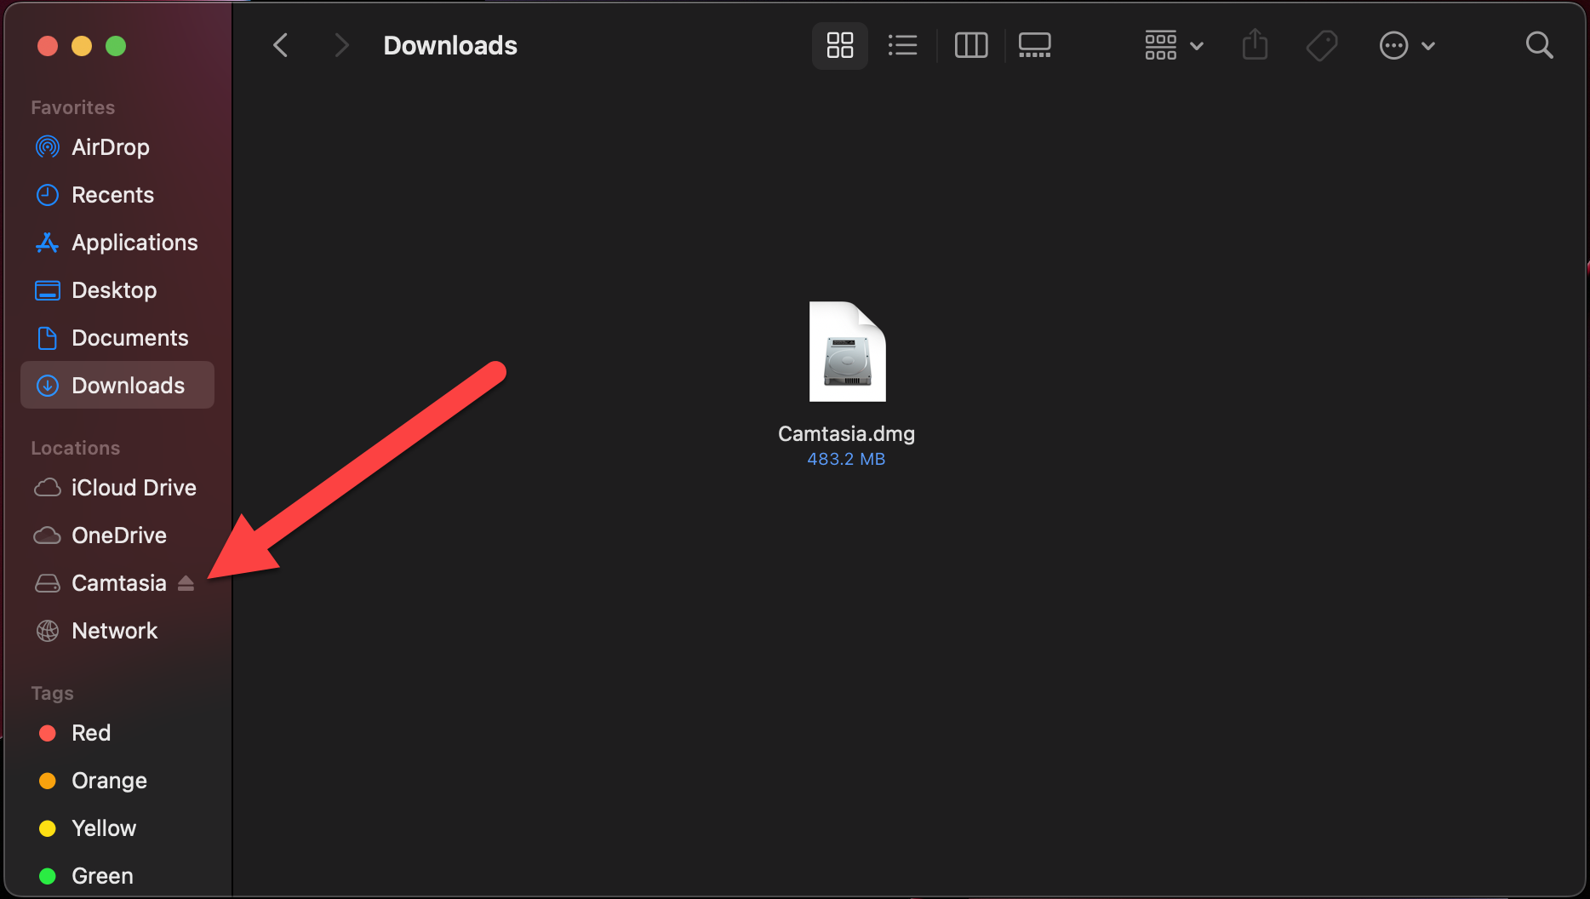The height and width of the screenshot is (899, 1590).
Task: Filter by the Red tag
Action: 90,733
